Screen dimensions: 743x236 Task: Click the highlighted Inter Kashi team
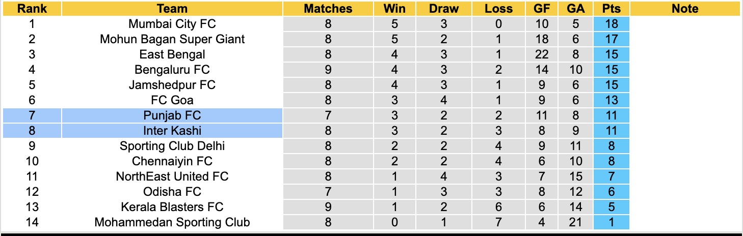[x=172, y=131]
